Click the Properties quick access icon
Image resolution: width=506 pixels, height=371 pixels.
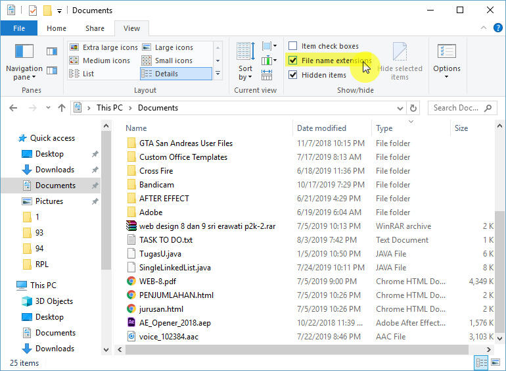33,11
